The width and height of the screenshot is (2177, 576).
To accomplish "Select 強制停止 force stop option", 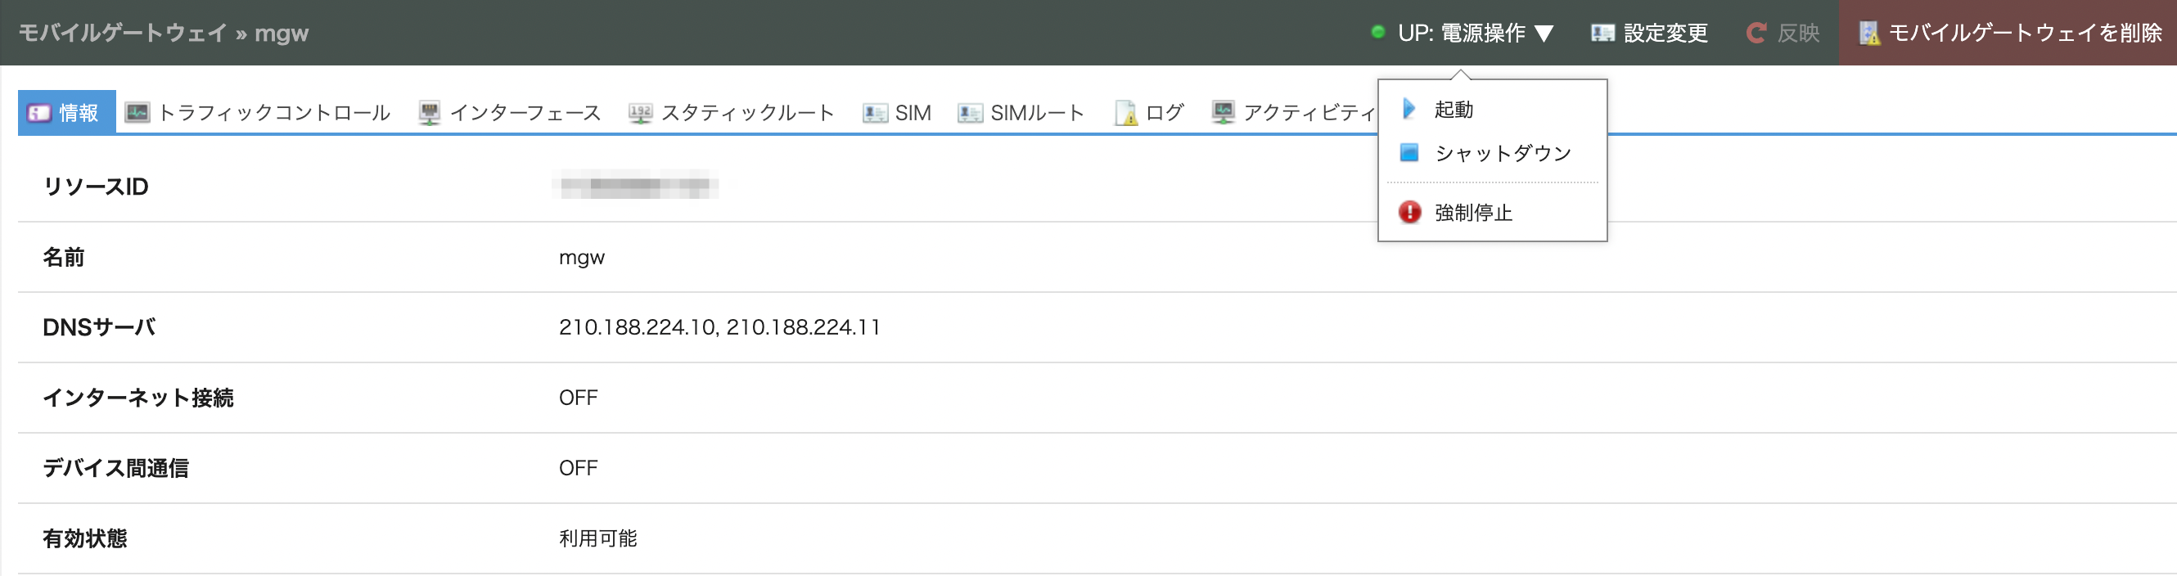I will 1473,213.
